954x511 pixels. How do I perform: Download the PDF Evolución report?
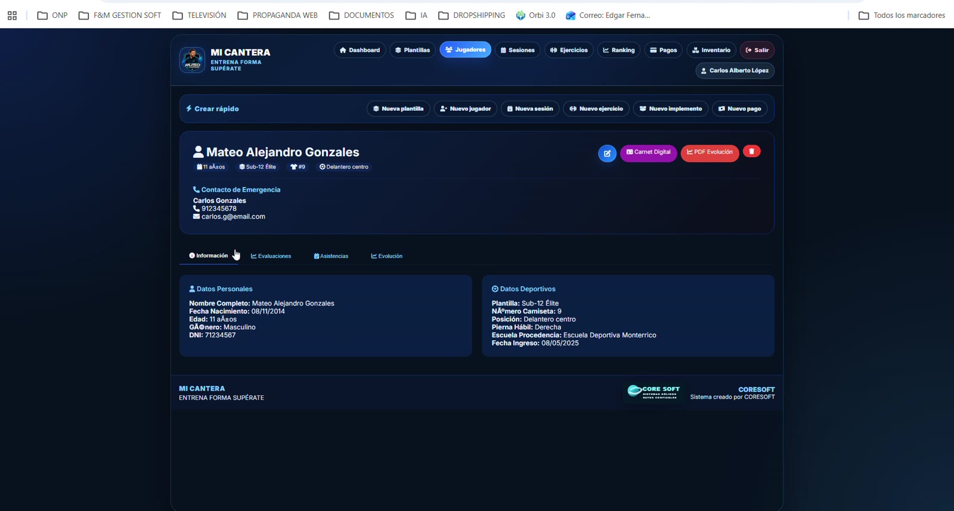pyautogui.click(x=710, y=152)
